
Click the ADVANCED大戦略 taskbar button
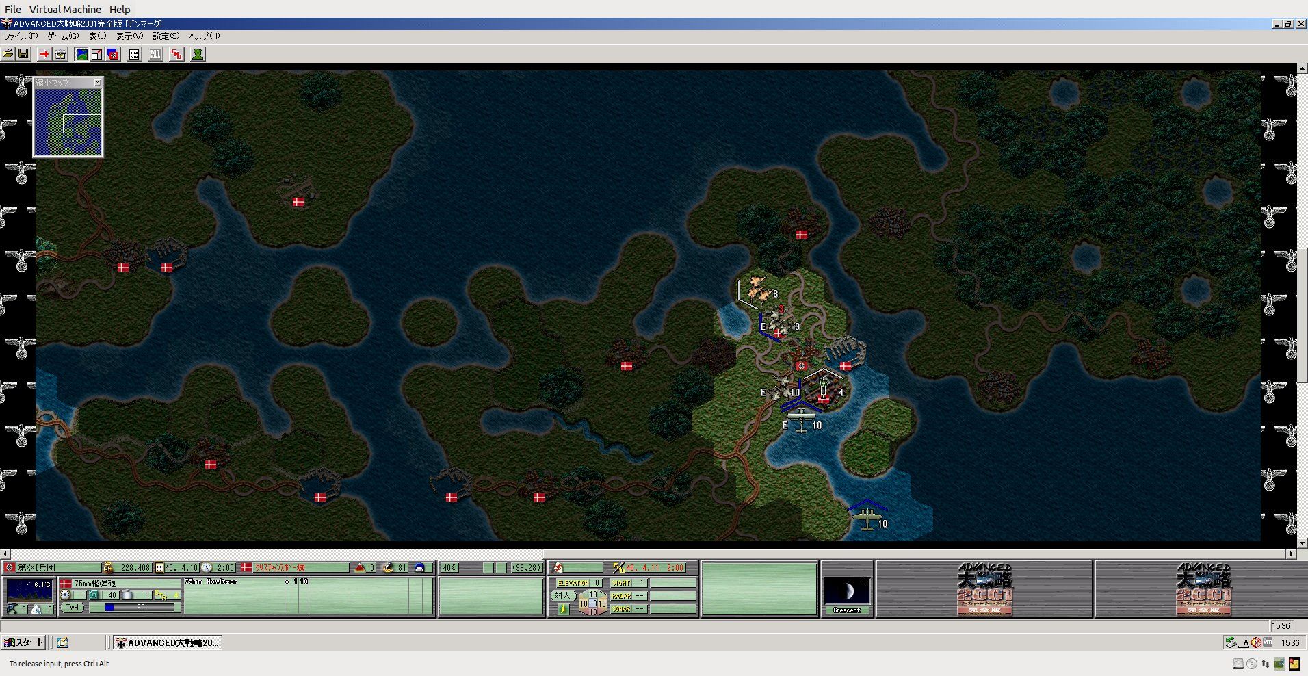(x=168, y=642)
